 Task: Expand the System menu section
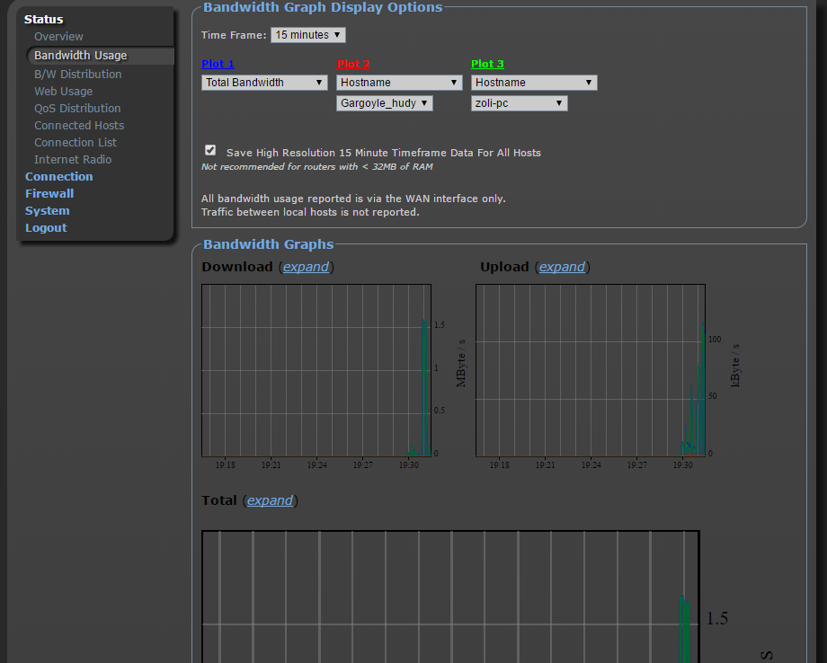pyautogui.click(x=48, y=211)
